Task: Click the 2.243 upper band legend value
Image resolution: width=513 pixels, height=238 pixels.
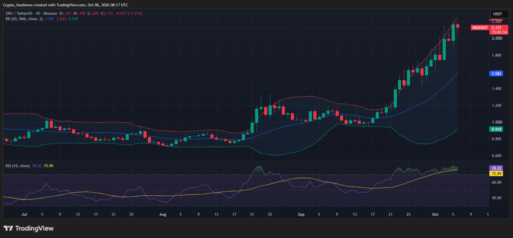Action: [x=62, y=18]
